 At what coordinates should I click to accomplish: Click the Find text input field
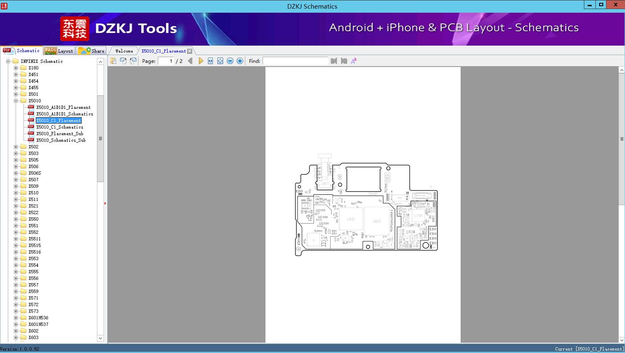point(295,61)
